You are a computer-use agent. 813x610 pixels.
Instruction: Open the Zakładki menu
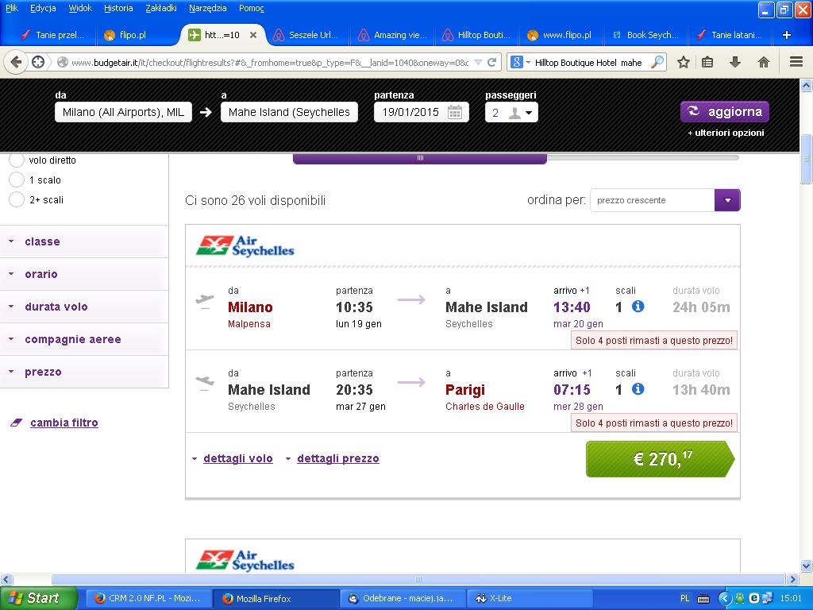[161, 8]
